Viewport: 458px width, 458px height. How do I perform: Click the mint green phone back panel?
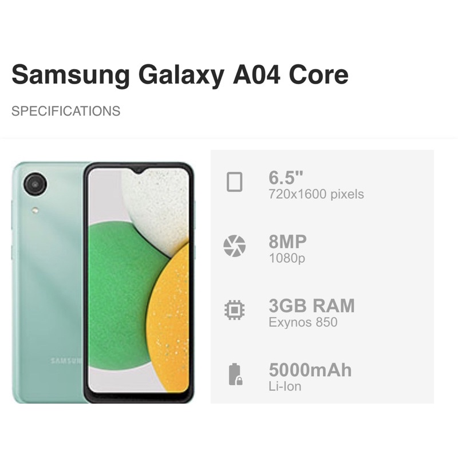[x=49, y=282]
